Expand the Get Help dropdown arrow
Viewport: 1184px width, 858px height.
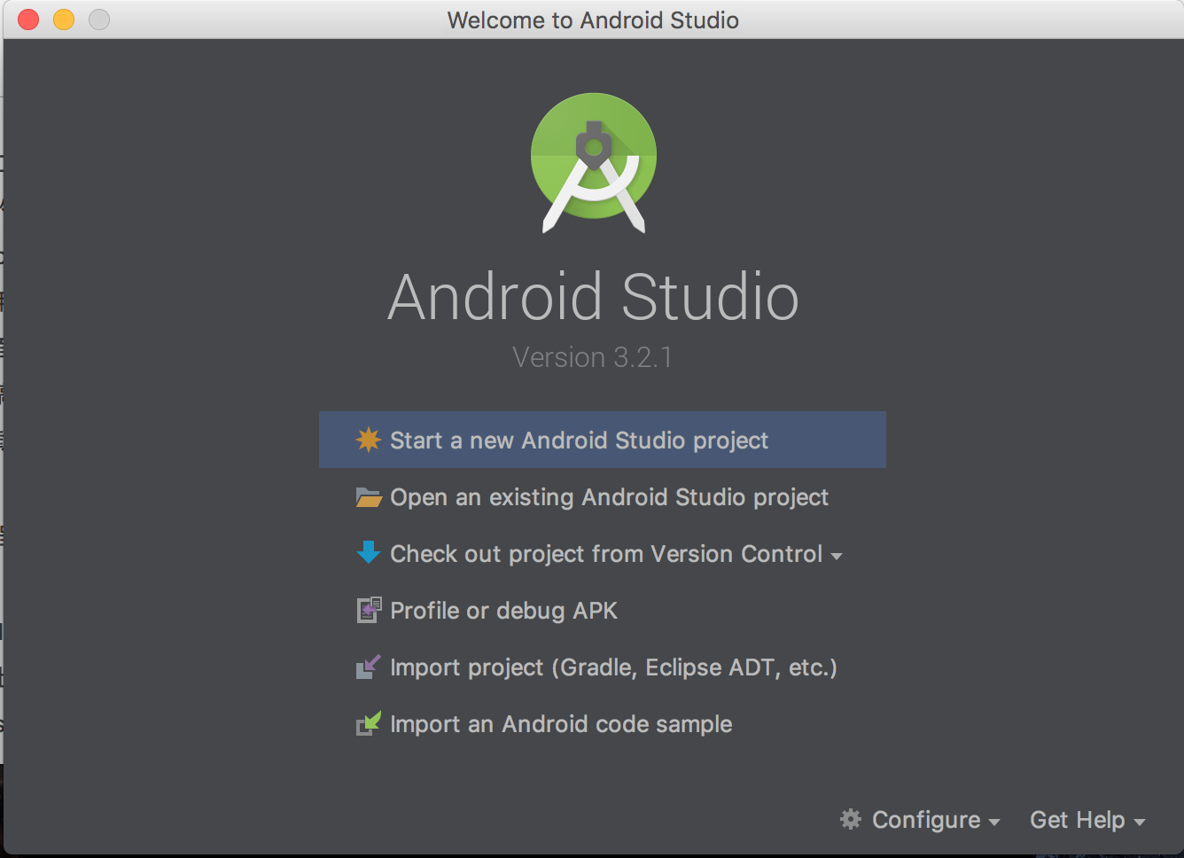click(x=1140, y=823)
